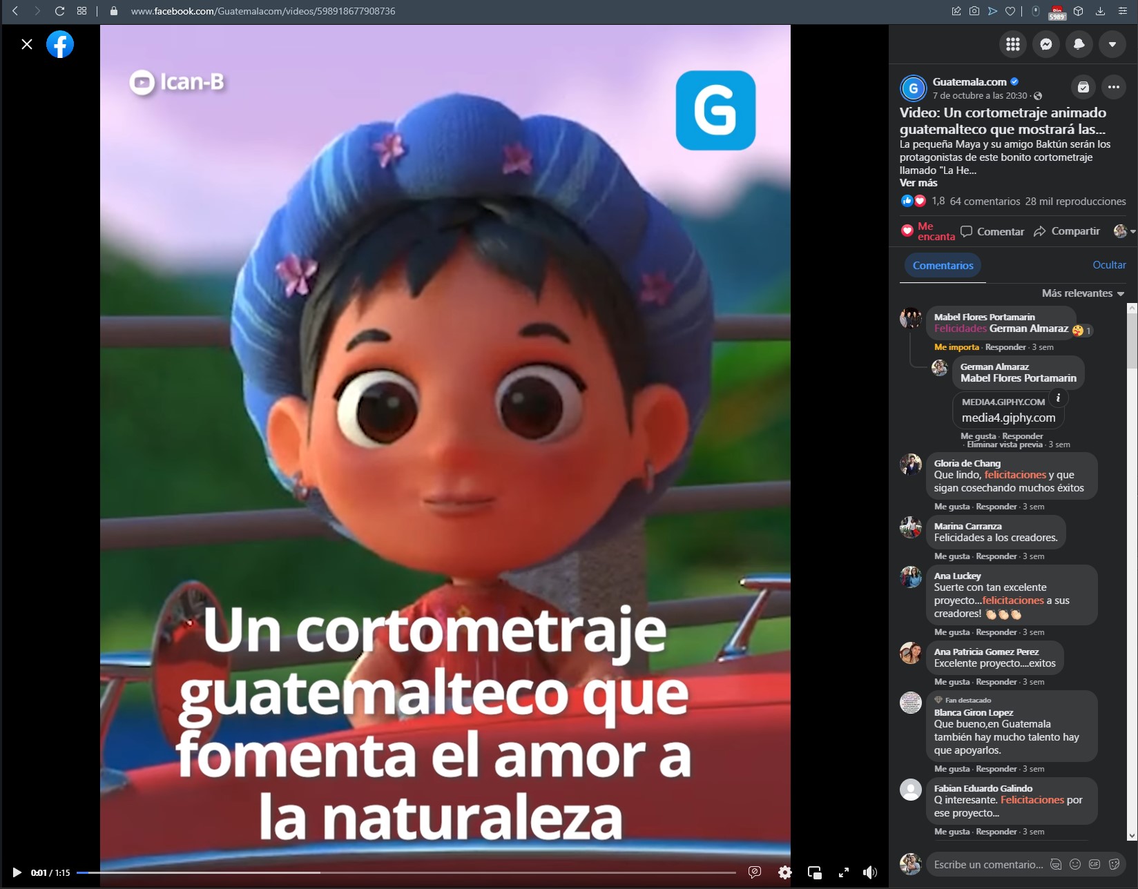
Task: Like Ana Luckey's comment
Action: click(952, 632)
